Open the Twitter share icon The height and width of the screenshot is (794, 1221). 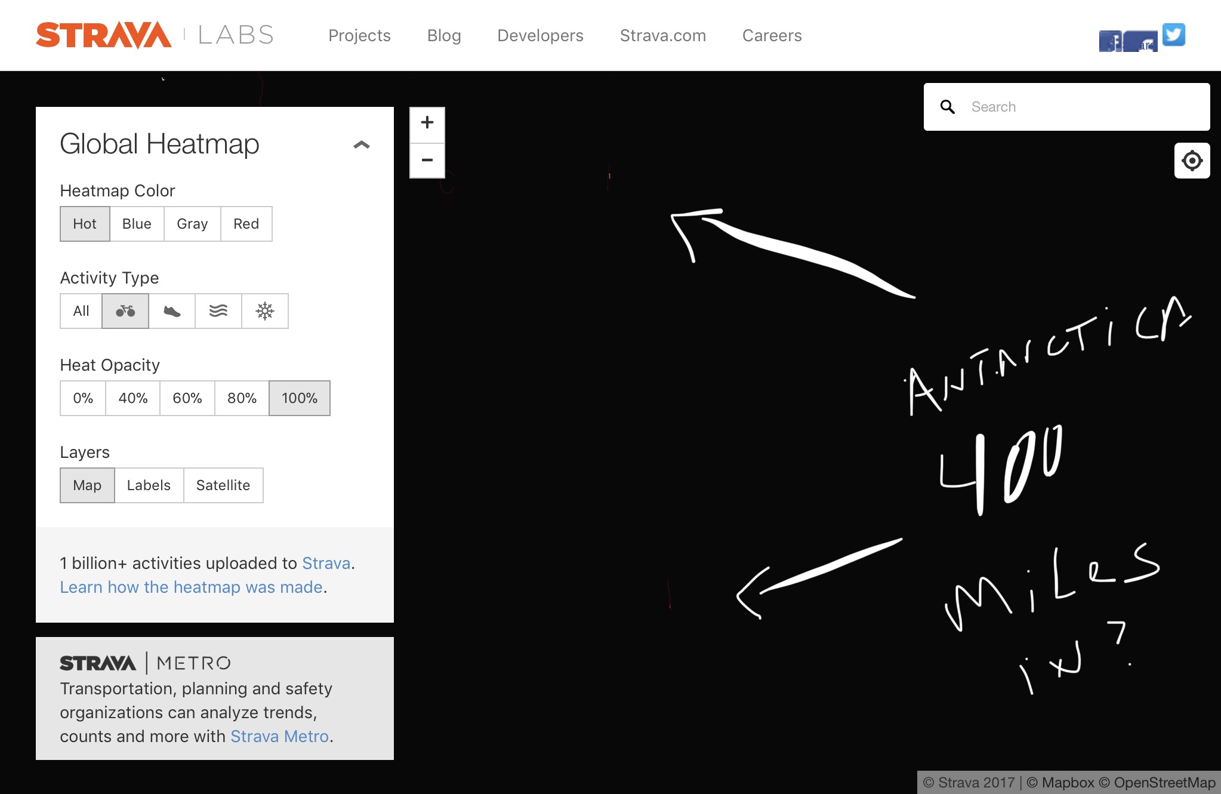[1174, 35]
